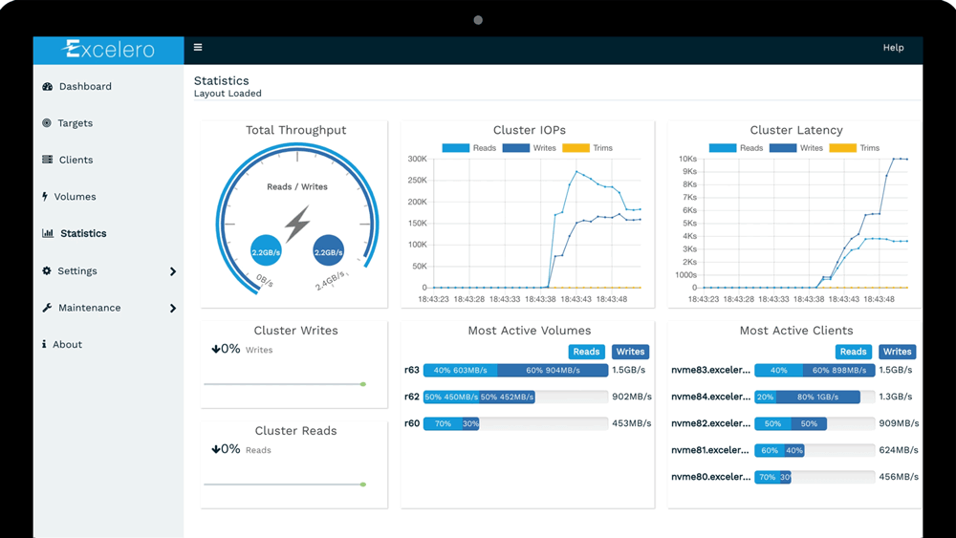The height and width of the screenshot is (538, 956).
Task: Click the Cluster Writes slider line
Action: point(284,384)
